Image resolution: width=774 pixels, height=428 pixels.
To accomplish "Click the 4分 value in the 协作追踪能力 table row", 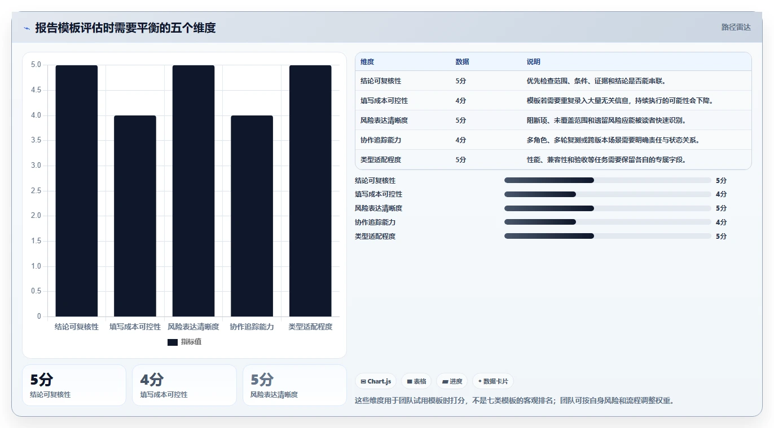I will click(x=461, y=140).
